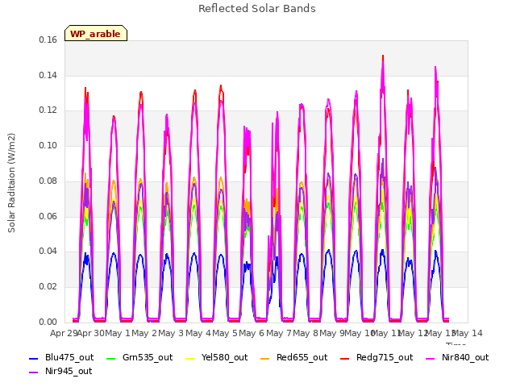Click the orange Red655_out color marker
The width and height of the screenshot is (516, 387).
click(x=265, y=358)
